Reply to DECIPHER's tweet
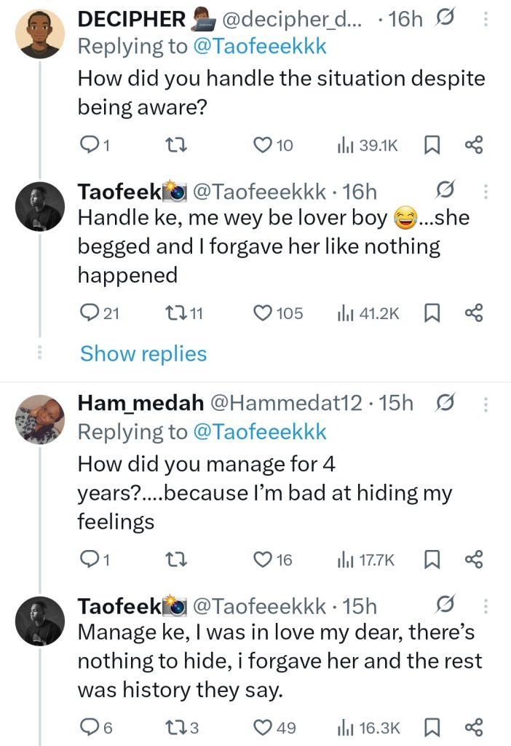Viewport: 511px width, 746px height. click(x=87, y=146)
